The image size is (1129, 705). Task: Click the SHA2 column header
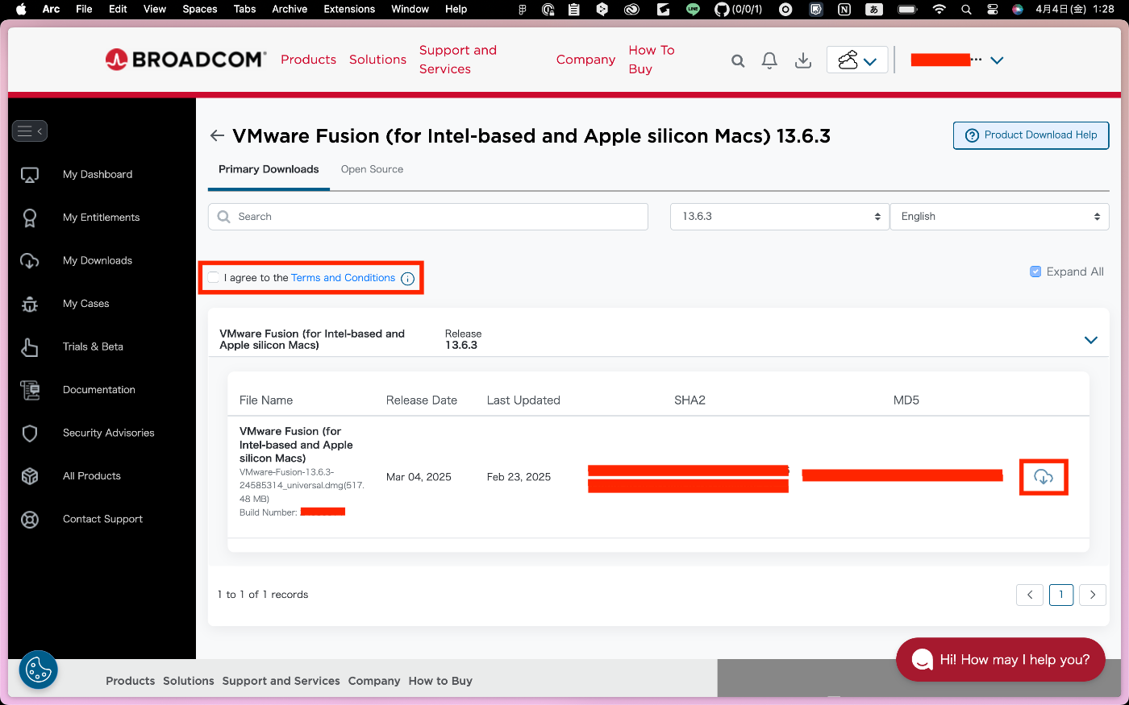pyautogui.click(x=689, y=400)
